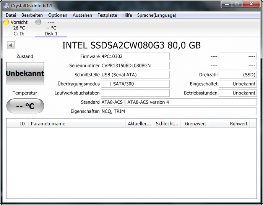The width and height of the screenshot is (263, 205).
Task: Click the Aktueller... column header
Action: coord(140,124)
